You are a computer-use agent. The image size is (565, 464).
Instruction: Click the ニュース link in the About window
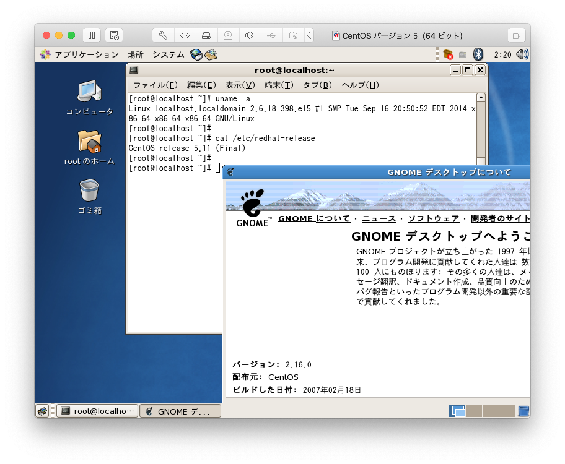click(379, 218)
